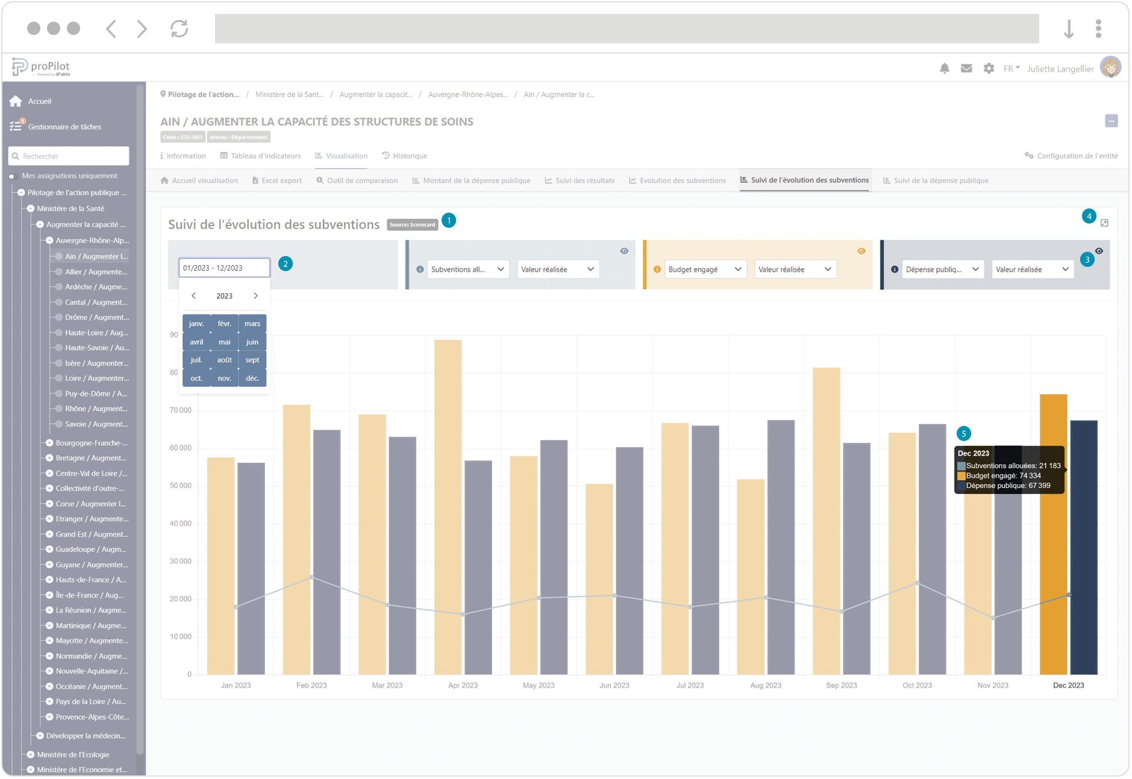Collapse the Ministère de la Santé node

click(x=31, y=208)
